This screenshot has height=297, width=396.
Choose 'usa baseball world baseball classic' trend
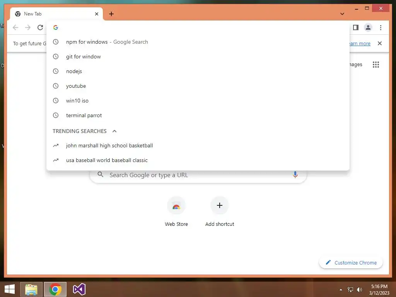click(x=198, y=160)
